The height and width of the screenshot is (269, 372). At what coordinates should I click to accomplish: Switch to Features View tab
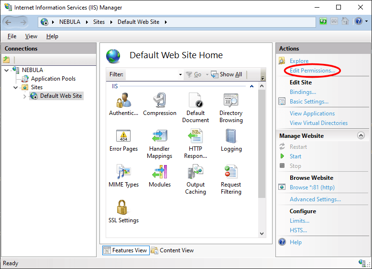pyautogui.click(x=126, y=250)
